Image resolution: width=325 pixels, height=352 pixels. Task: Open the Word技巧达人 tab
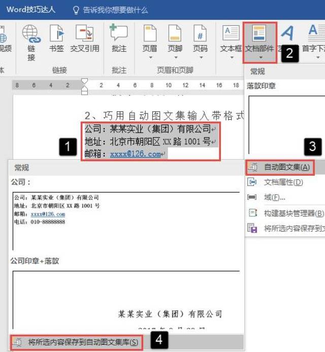(x=31, y=10)
